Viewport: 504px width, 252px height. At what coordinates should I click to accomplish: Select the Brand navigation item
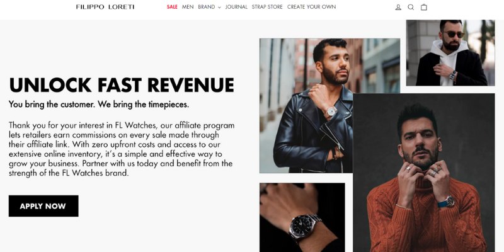coord(207,7)
